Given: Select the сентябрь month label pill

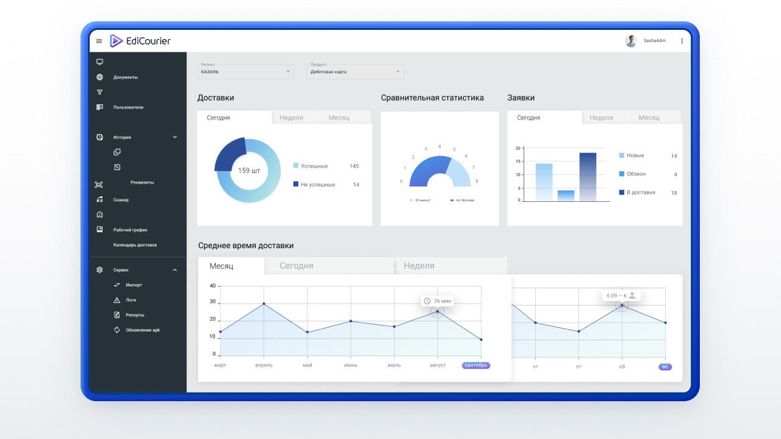Looking at the screenshot, I should point(476,365).
